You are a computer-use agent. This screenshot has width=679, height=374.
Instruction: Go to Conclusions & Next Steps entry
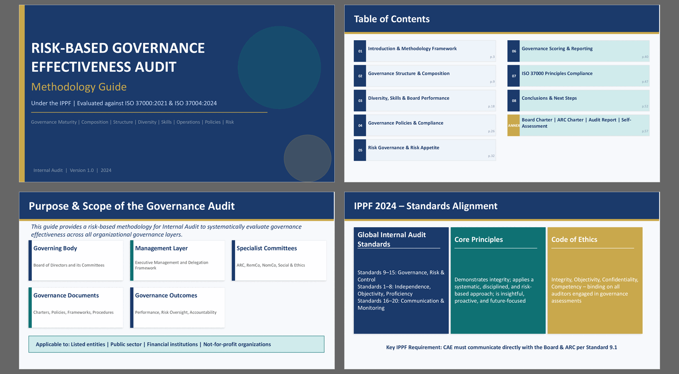pyautogui.click(x=549, y=98)
